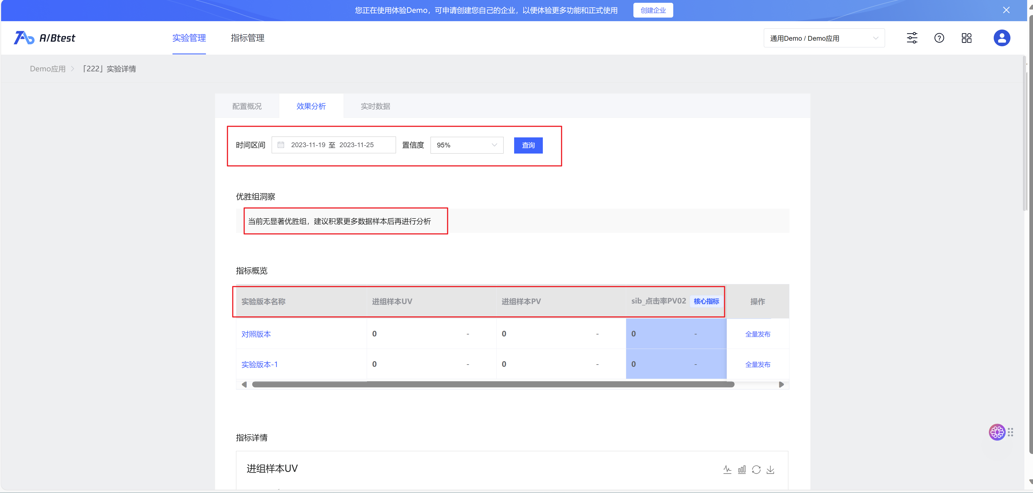Open the help question mark icon
Screen dimensions: 1033x493
point(939,38)
